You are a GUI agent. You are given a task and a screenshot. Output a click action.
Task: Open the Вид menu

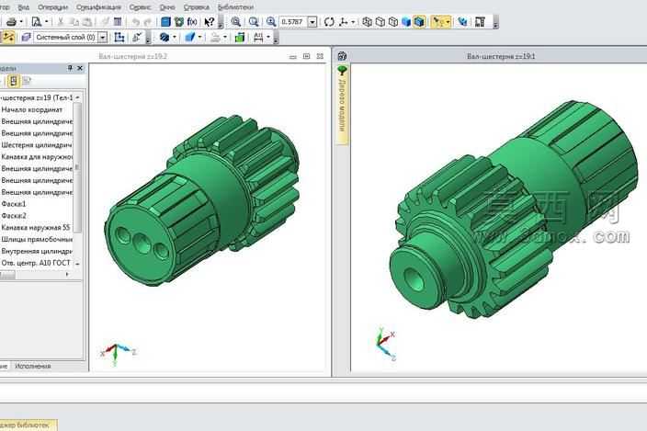(24, 7)
